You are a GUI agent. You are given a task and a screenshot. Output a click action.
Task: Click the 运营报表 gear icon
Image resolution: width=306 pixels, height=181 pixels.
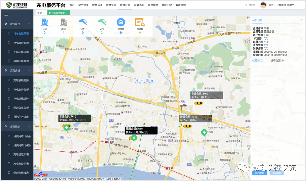tap(6, 126)
